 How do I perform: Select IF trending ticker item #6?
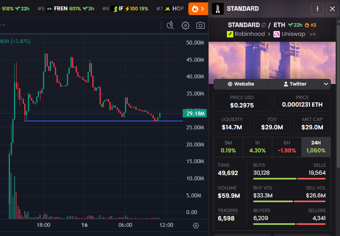pos(125,8)
